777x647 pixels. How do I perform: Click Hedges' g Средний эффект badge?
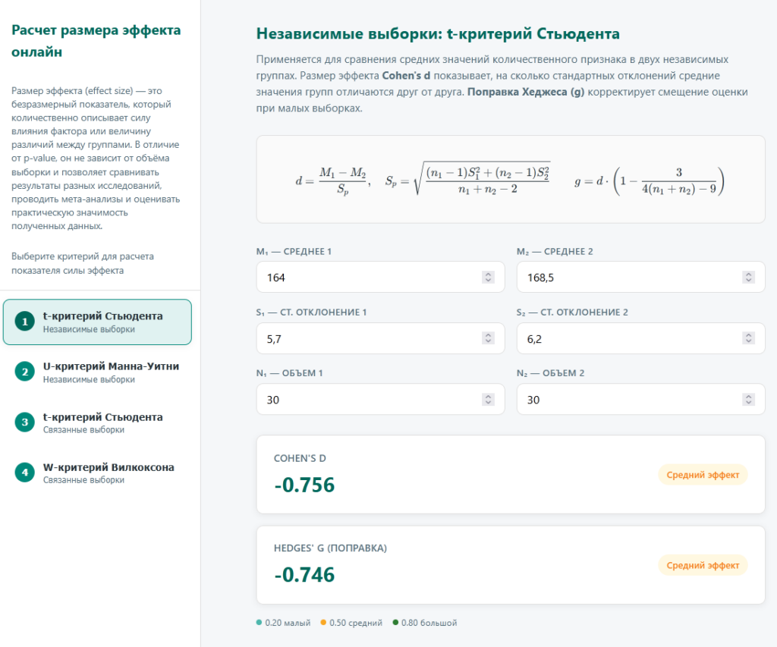pyautogui.click(x=703, y=565)
